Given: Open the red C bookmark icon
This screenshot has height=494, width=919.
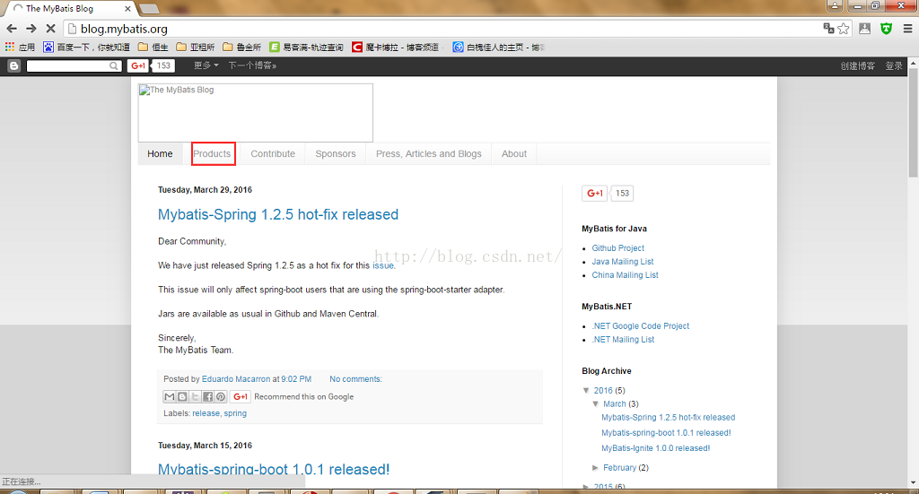Looking at the screenshot, I should click(357, 47).
